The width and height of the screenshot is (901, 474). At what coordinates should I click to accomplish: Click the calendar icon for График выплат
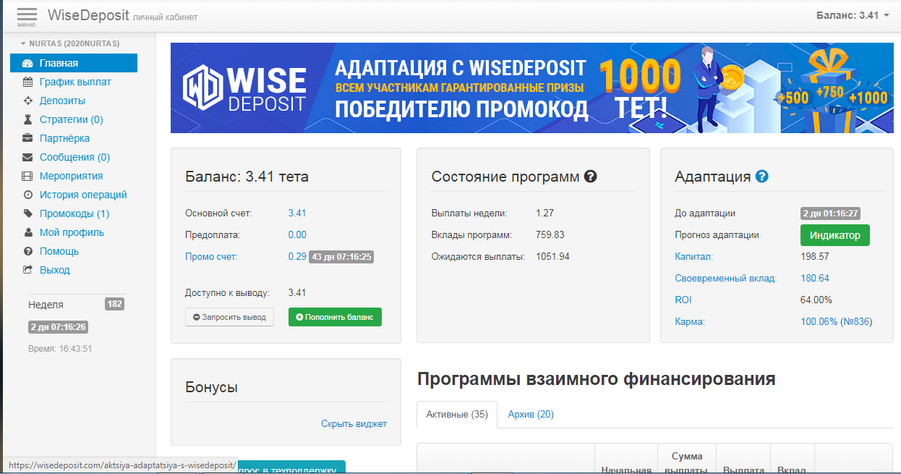(x=27, y=82)
